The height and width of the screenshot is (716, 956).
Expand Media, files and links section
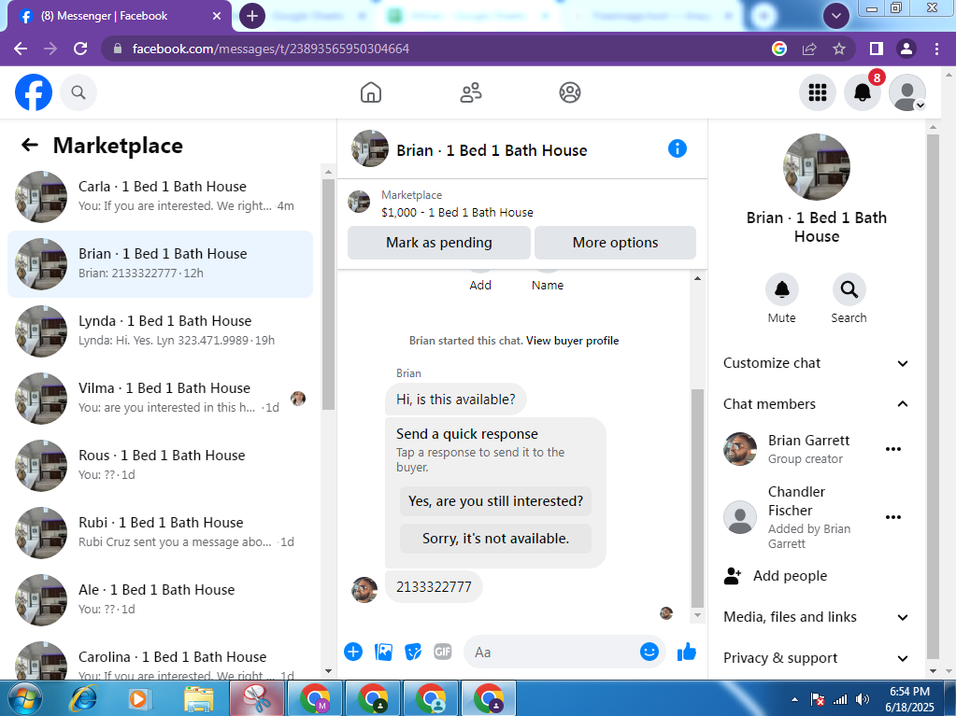tap(817, 617)
